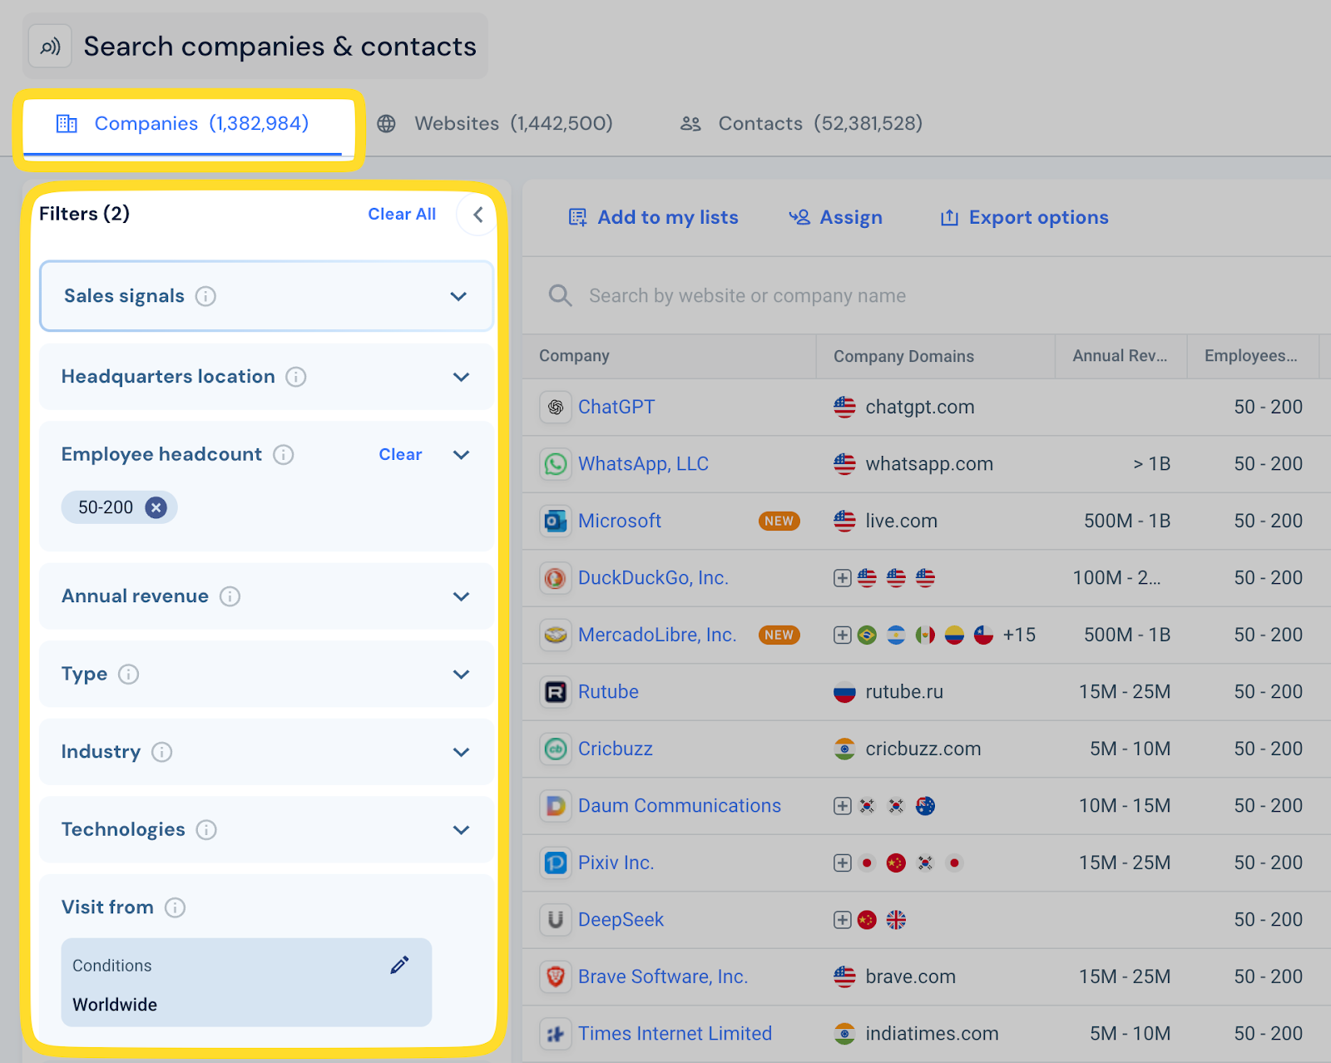Click the WhatsApp logo icon
Screen dimensions: 1331x1063
click(x=556, y=464)
